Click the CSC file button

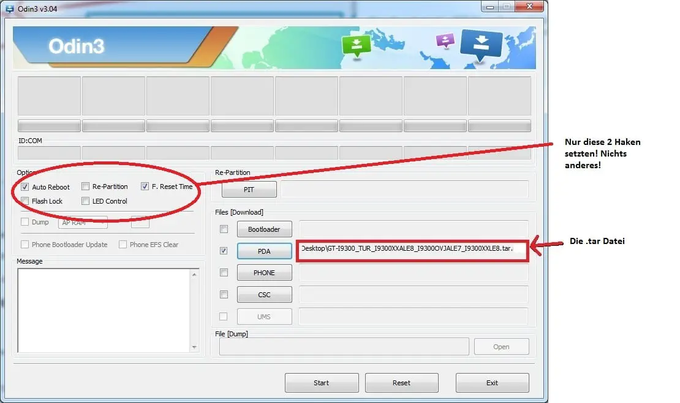pyautogui.click(x=264, y=295)
